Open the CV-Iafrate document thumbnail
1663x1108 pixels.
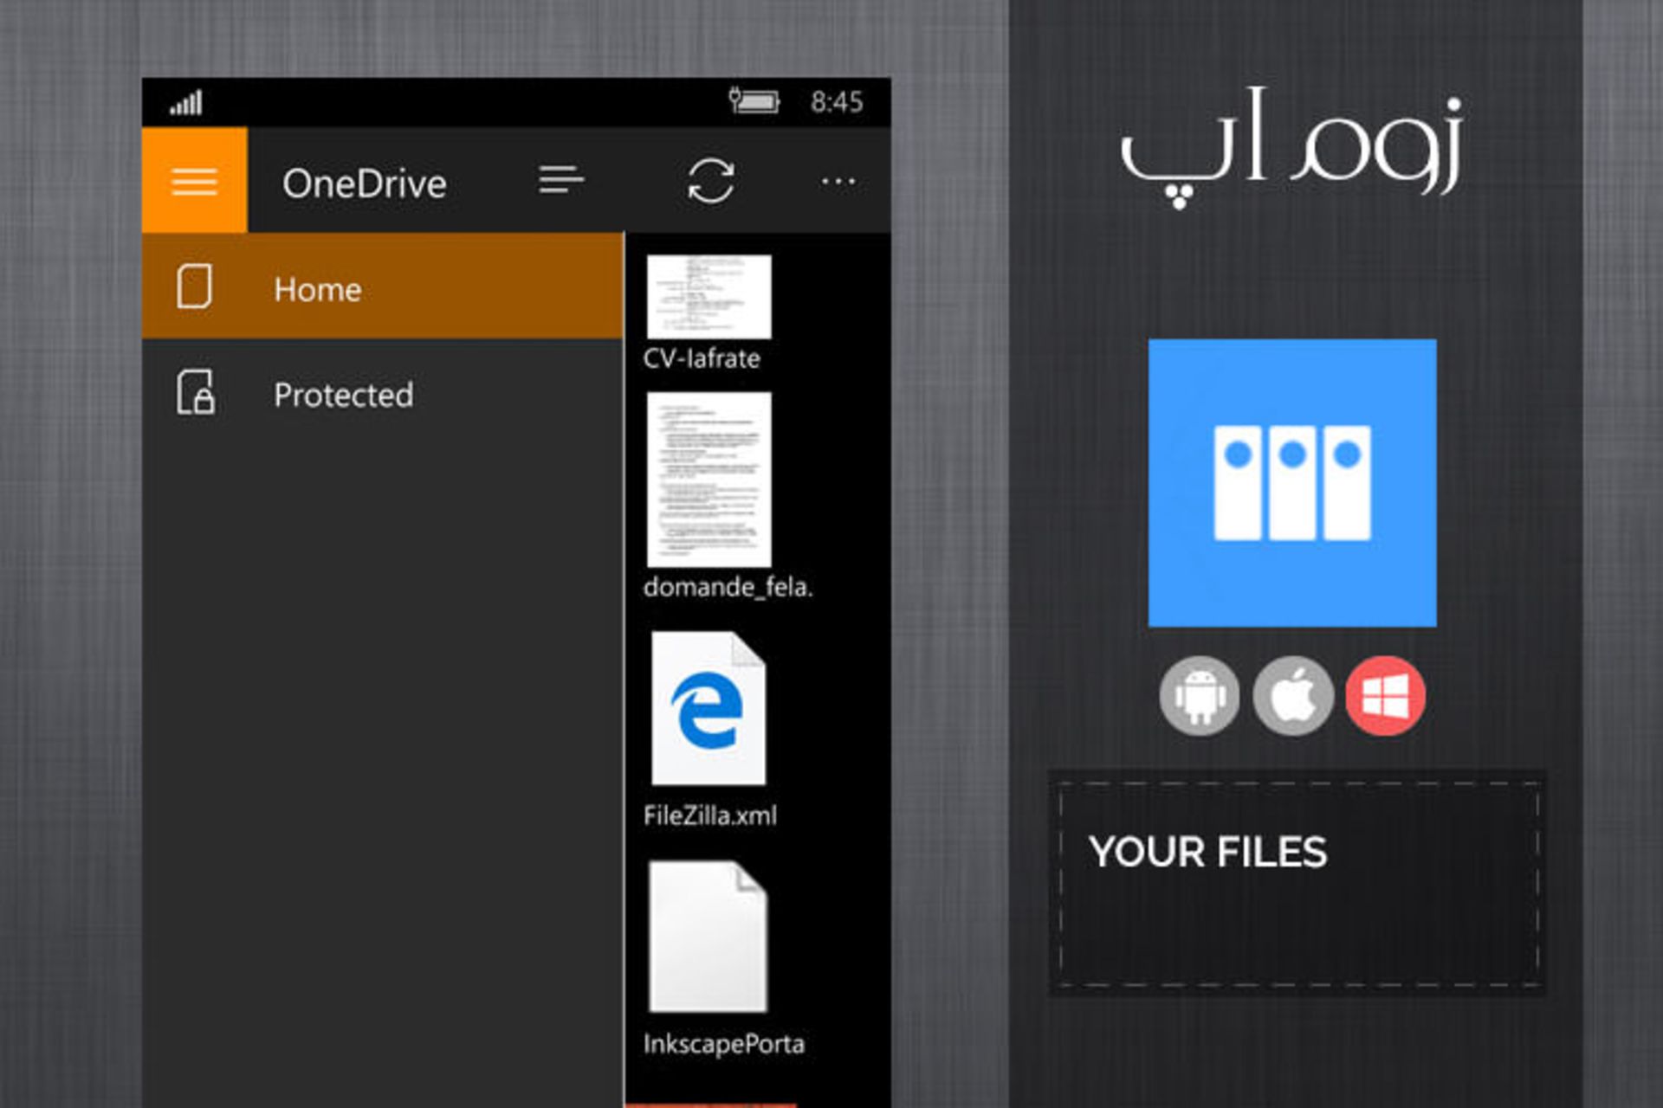point(709,297)
